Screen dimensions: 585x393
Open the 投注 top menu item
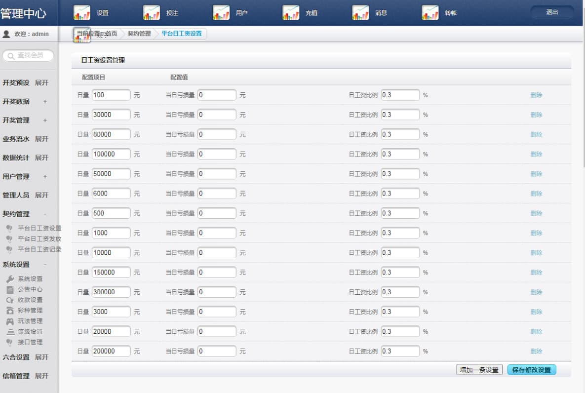click(x=172, y=13)
